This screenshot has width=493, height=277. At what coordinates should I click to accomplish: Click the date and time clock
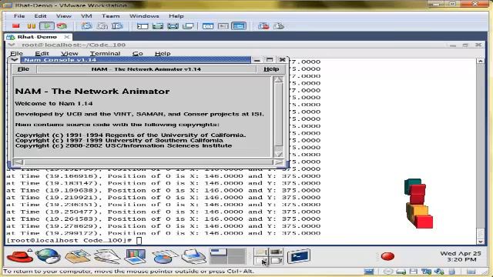coord(461,256)
